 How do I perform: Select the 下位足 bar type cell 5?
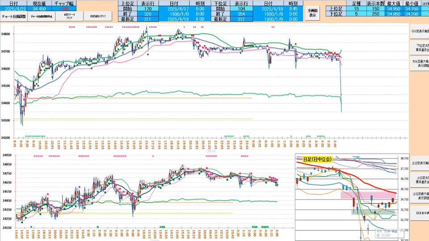point(356,14)
